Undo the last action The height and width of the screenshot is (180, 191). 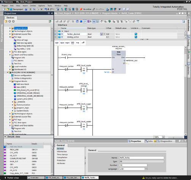click(x=46, y=9)
